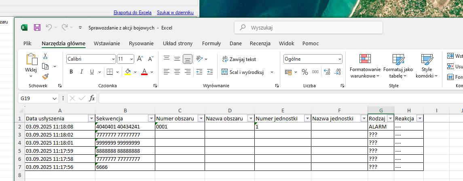Toggle bold formatting
Screen dimensions: 463x181
click(71, 72)
